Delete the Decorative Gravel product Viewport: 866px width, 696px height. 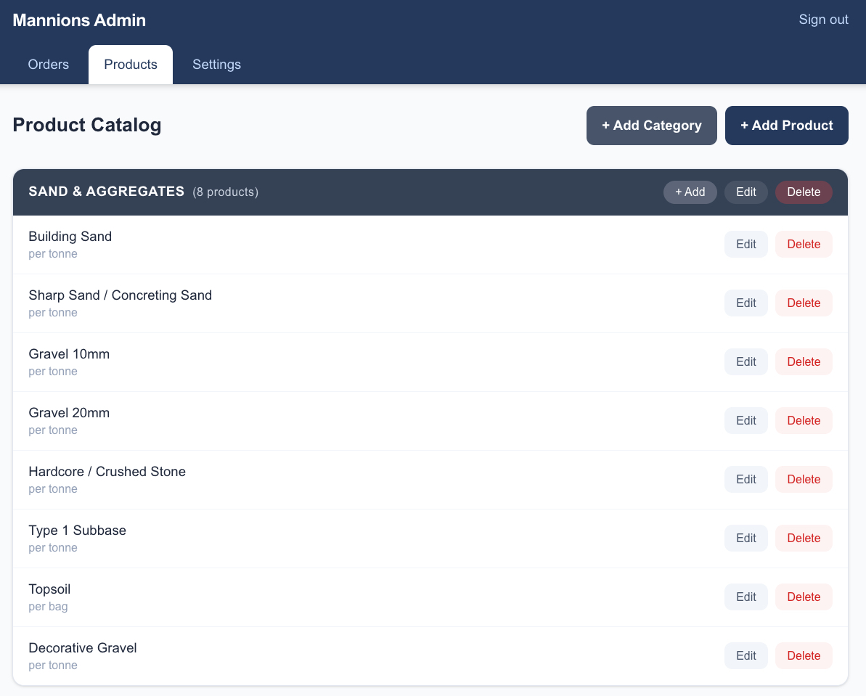pos(803,655)
